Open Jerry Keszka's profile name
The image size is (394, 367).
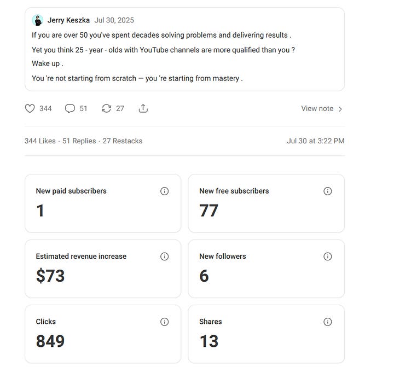68,20
